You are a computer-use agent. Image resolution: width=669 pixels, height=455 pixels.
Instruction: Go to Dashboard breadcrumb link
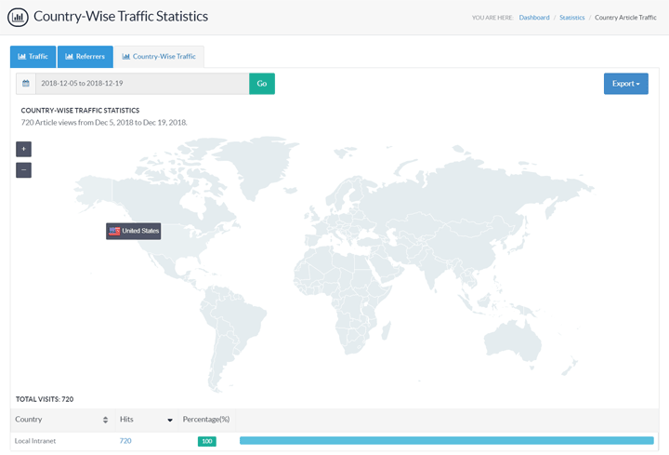[534, 18]
